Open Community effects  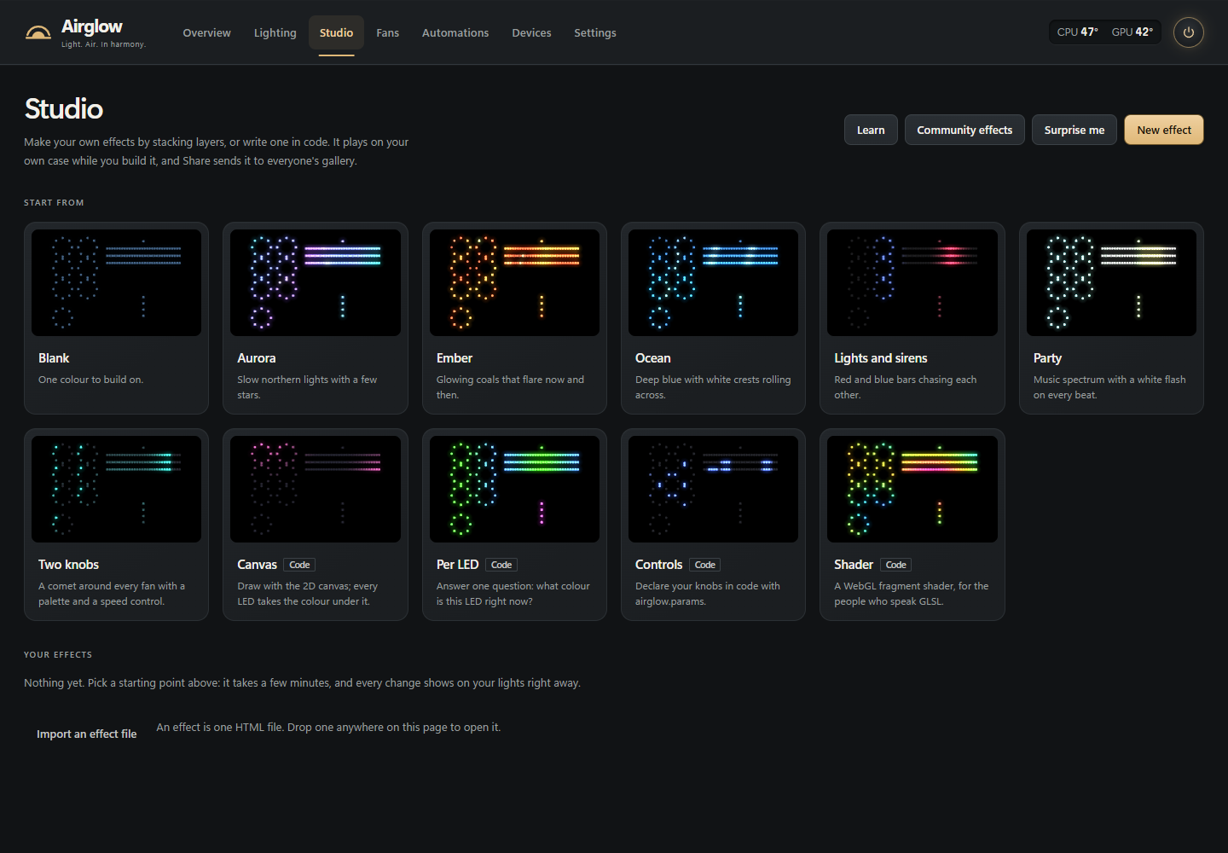964,130
